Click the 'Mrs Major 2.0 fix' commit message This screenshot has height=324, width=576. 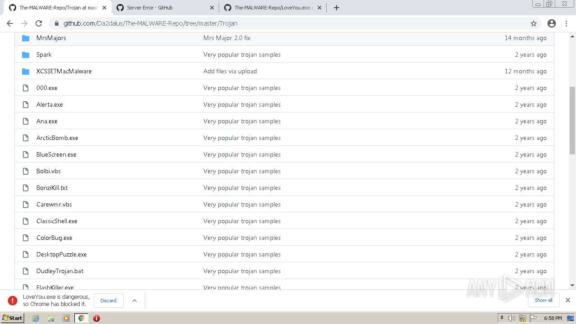tap(227, 38)
